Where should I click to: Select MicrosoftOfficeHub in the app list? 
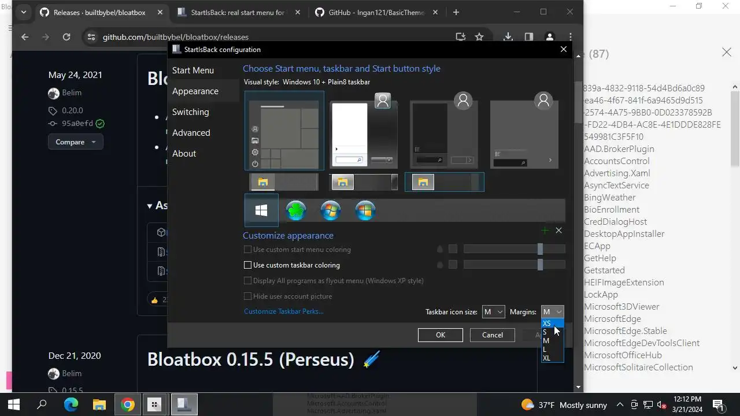[x=623, y=355]
